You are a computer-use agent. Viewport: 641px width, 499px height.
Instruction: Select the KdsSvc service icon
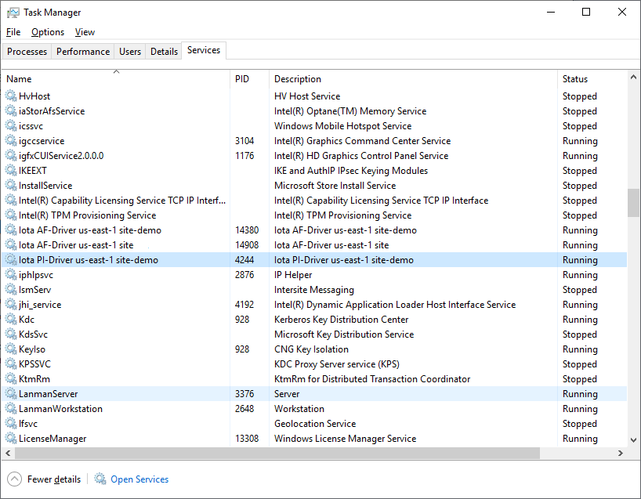pyautogui.click(x=11, y=334)
